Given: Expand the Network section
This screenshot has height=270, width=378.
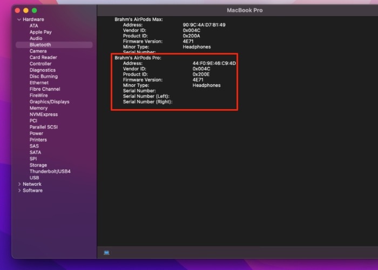Looking at the screenshot, I should coord(19,184).
